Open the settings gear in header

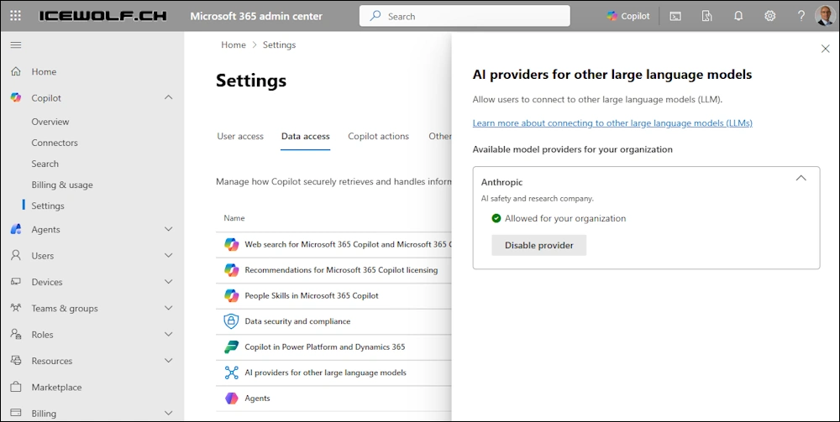coord(769,16)
